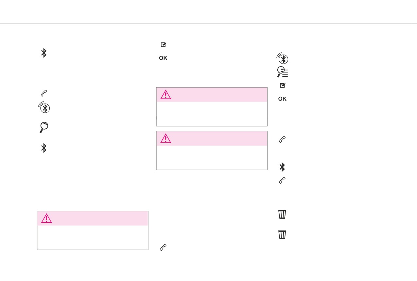Confirm with the OK label in the middle column
The width and height of the screenshot is (417, 281).
point(163,58)
